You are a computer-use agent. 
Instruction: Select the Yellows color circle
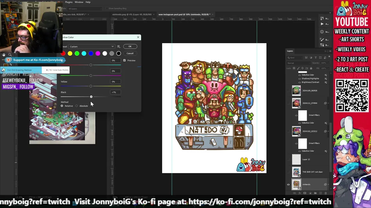click(x=70, y=53)
